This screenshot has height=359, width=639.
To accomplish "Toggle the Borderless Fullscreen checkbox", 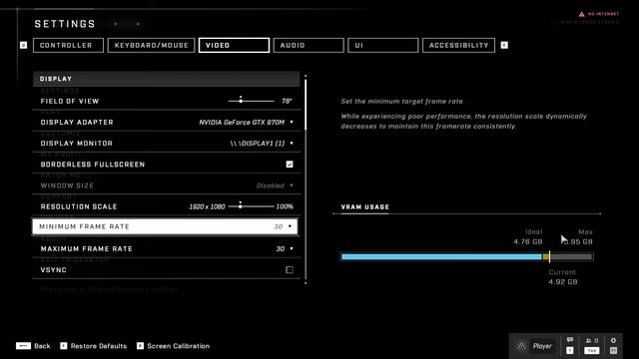I will [x=290, y=165].
